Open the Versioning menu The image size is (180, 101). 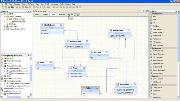(x=55, y=4)
